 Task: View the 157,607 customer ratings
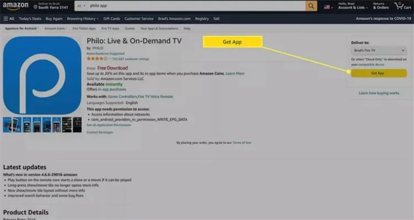[x=131, y=59]
